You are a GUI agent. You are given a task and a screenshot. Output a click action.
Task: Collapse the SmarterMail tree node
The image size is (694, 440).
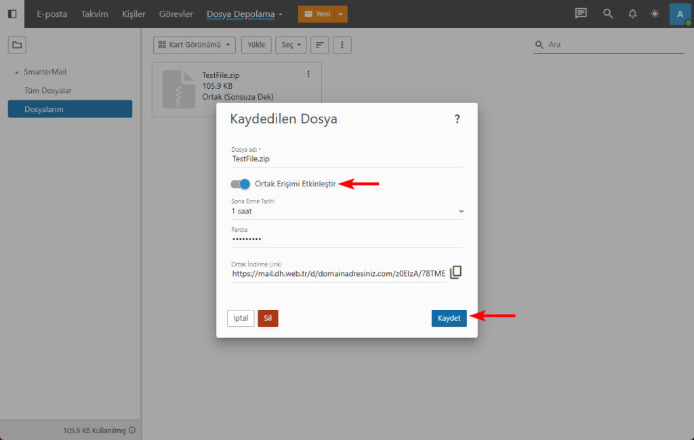[x=16, y=72]
